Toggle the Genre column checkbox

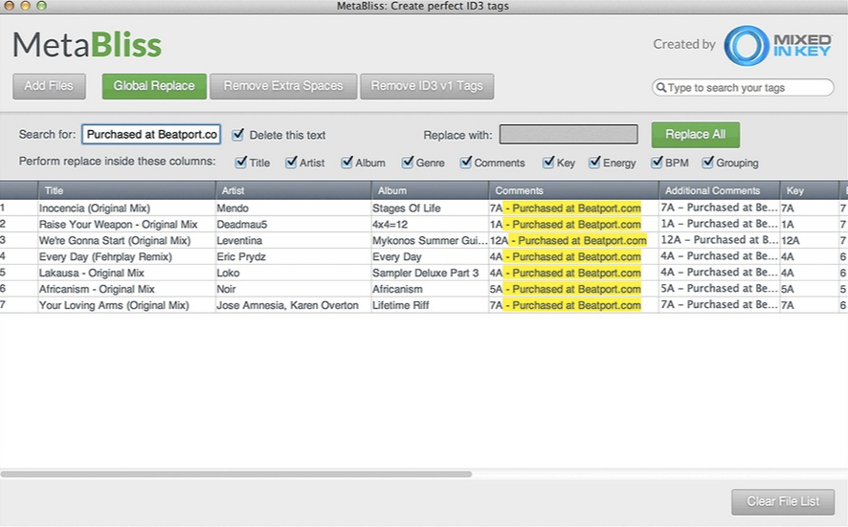(x=407, y=163)
